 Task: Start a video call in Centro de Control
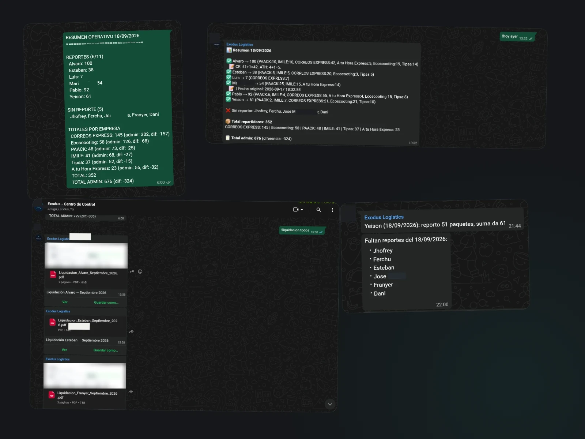tap(296, 210)
